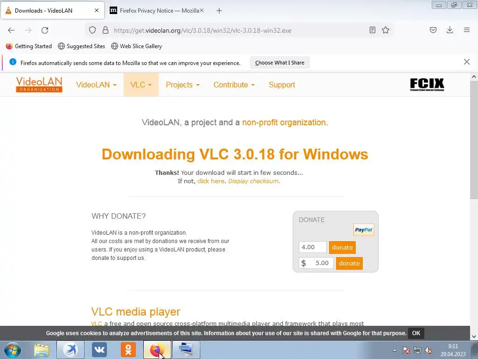Open the blue bird browser taskbar icon
478x359 pixels.
(x=70, y=350)
